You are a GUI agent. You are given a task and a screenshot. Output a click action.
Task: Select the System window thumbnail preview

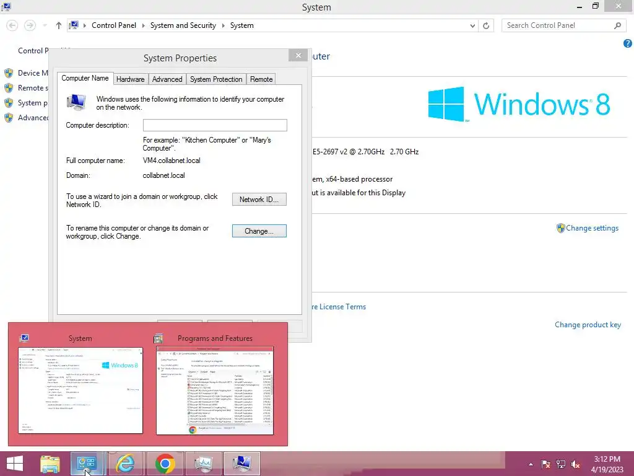pos(80,390)
